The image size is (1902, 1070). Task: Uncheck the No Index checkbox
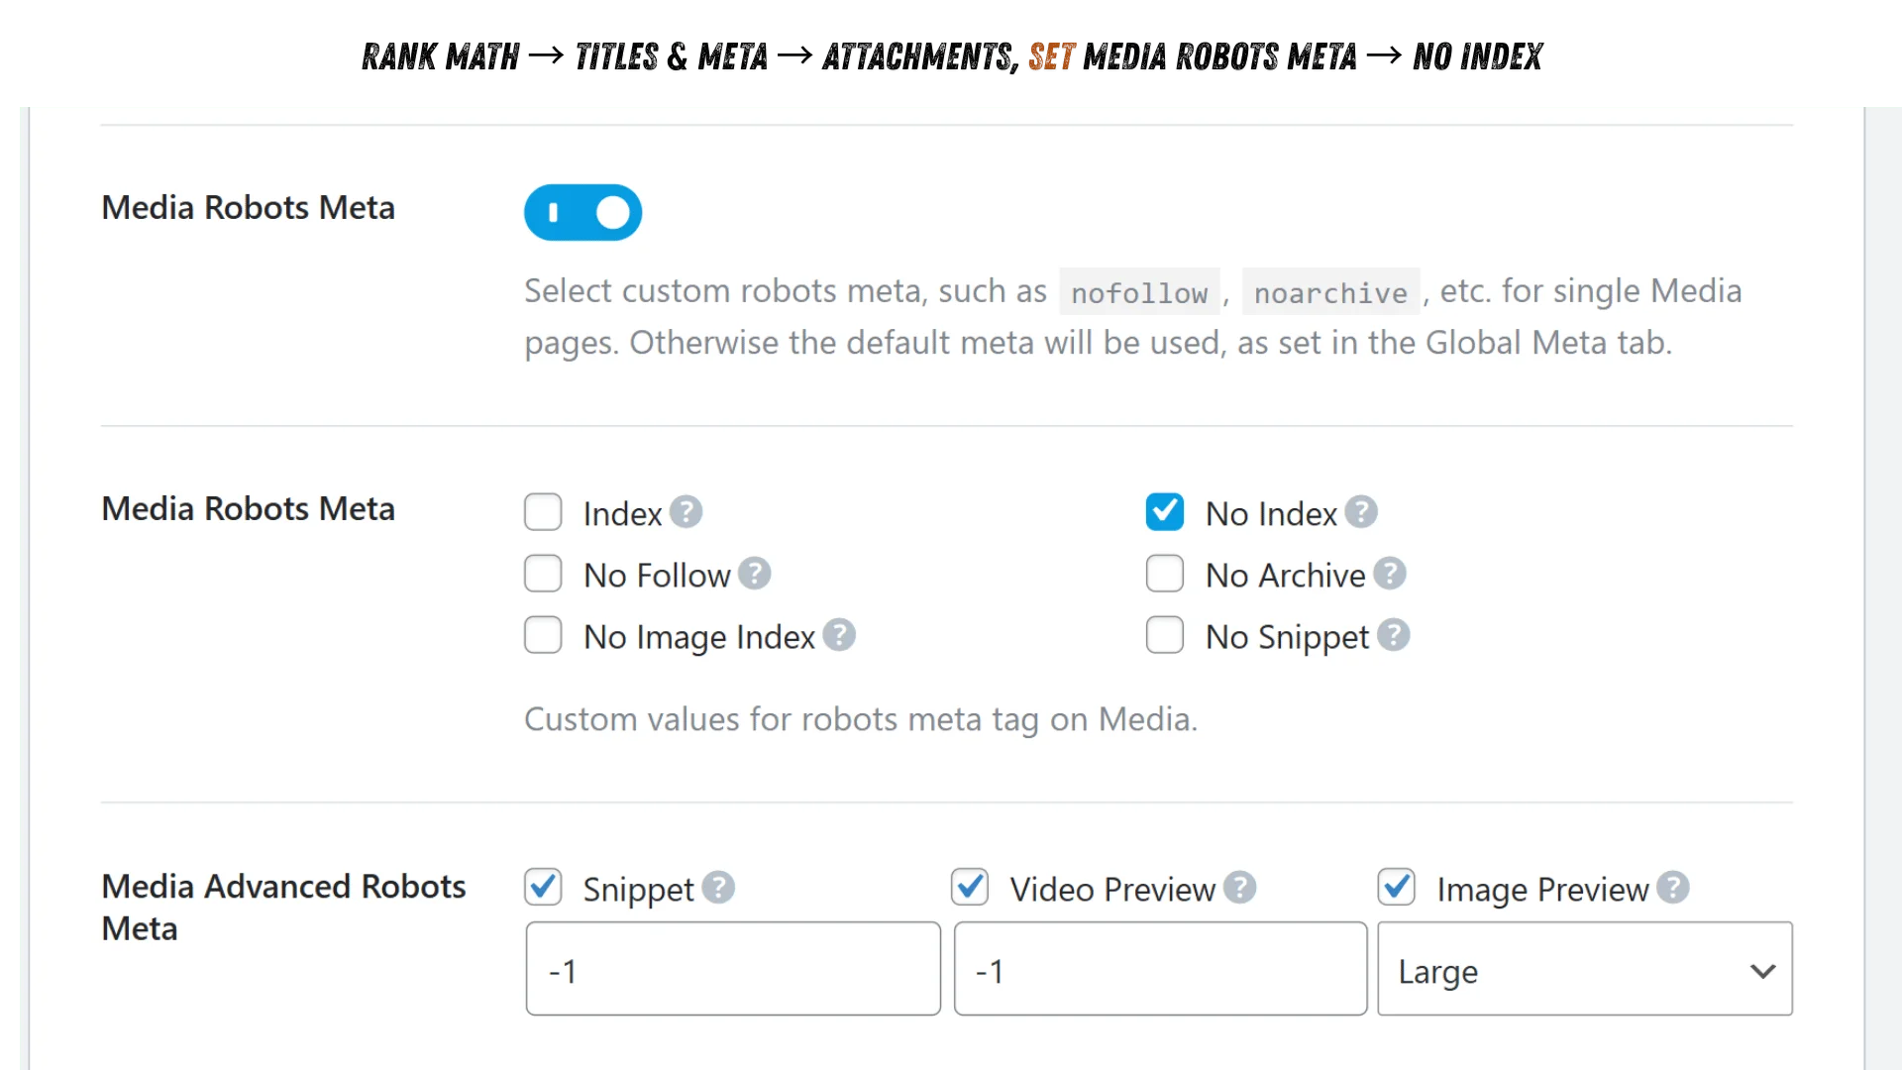pyautogui.click(x=1164, y=512)
